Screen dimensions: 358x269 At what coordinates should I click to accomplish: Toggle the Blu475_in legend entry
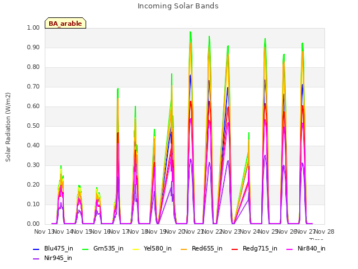click(53, 249)
